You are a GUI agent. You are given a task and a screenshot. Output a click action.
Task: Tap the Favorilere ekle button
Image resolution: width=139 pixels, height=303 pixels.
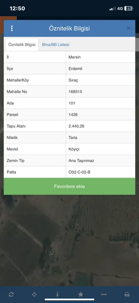pos(69,186)
